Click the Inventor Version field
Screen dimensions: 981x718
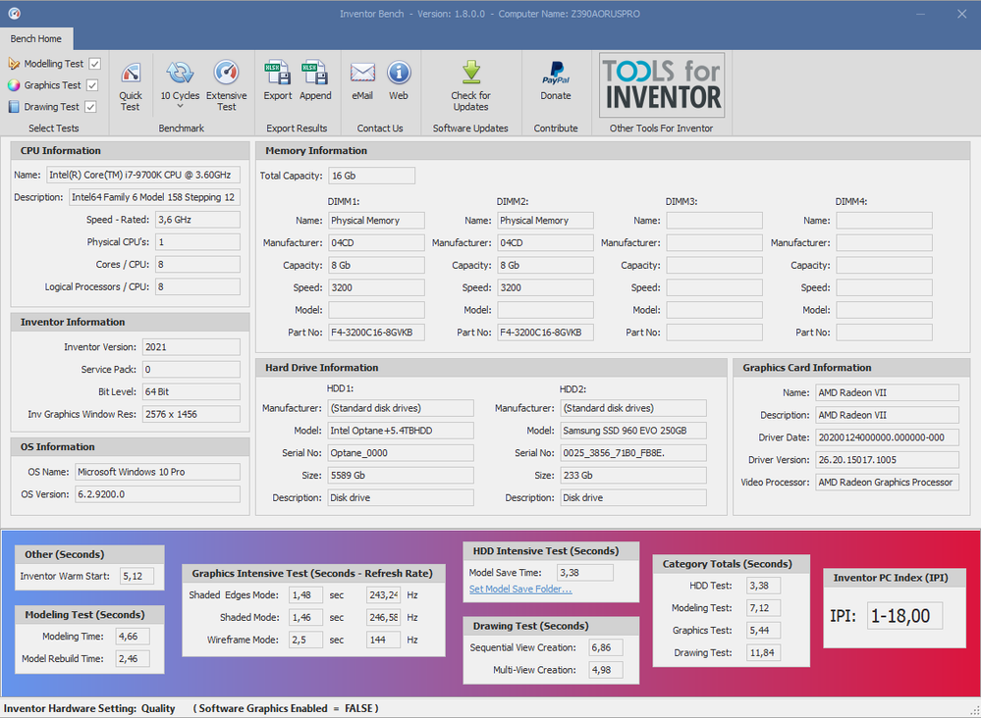[191, 347]
